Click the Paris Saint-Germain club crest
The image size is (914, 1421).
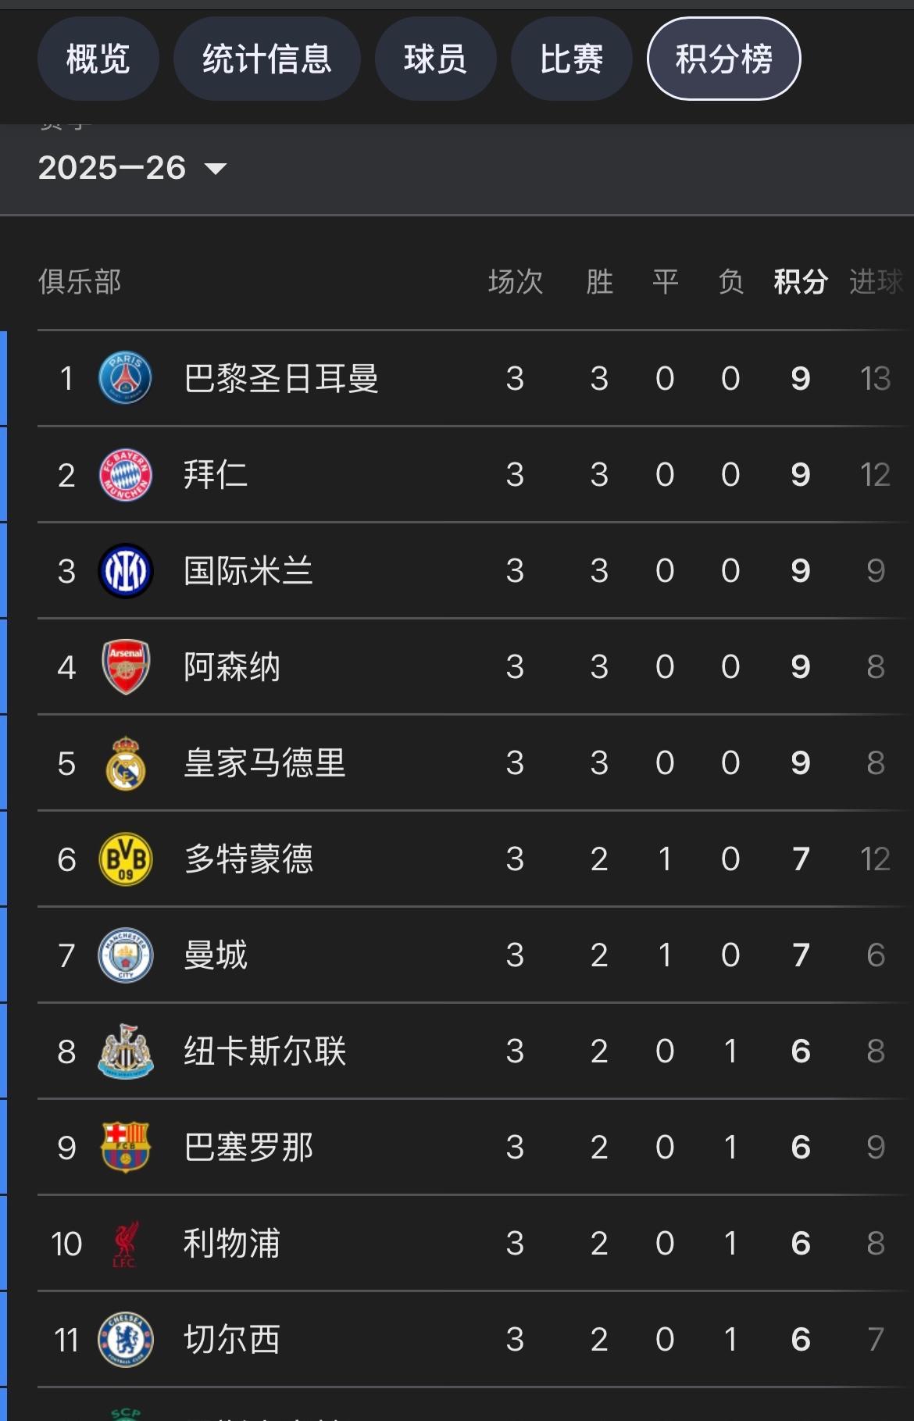[125, 378]
